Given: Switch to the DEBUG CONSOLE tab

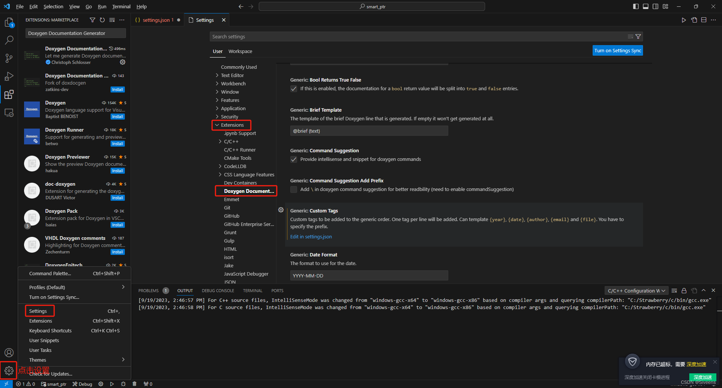Looking at the screenshot, I should tap(218, 291).
